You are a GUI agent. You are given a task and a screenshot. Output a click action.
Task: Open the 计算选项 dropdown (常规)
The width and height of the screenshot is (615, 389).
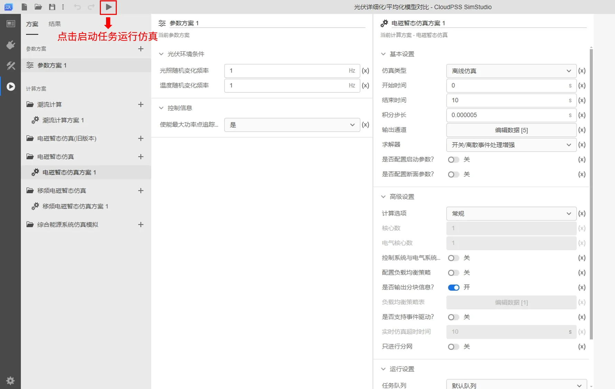(511, 214)
